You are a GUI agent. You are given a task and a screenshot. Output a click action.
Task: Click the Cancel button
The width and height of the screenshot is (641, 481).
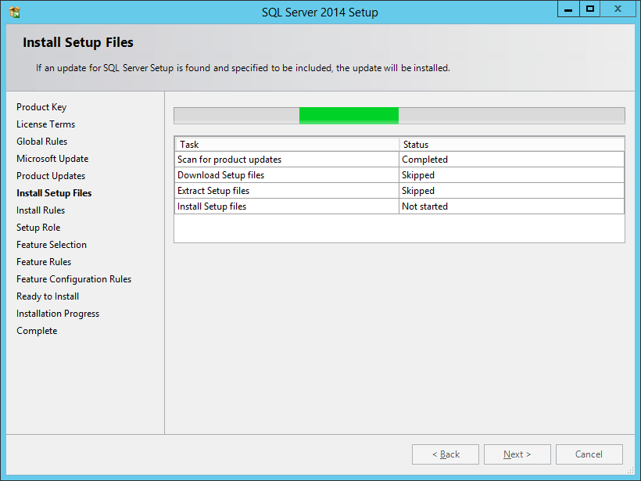click(x=589, y=454)
